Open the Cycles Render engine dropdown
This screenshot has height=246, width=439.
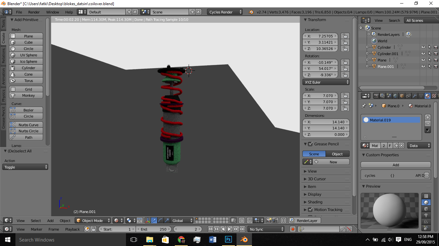click(225, 12)
